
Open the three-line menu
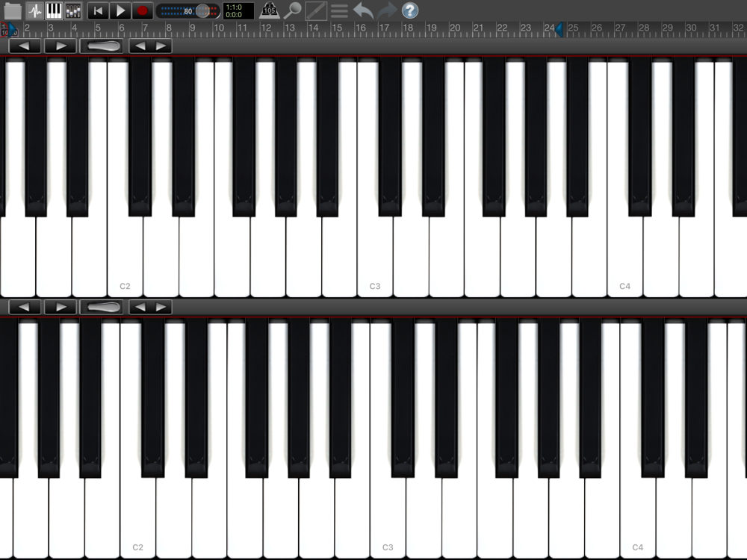339,10
